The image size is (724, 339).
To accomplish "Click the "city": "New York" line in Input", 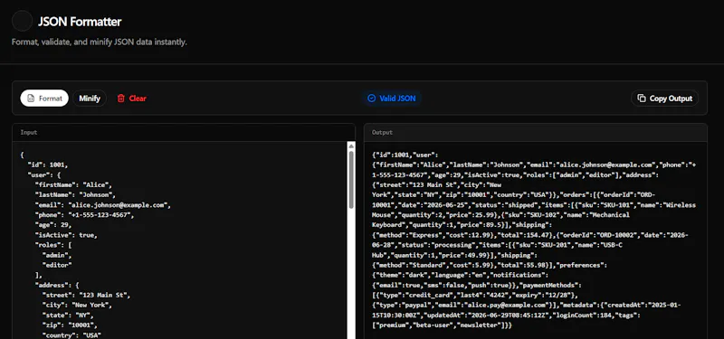I will pyautogui.click(x=77, y=305).
